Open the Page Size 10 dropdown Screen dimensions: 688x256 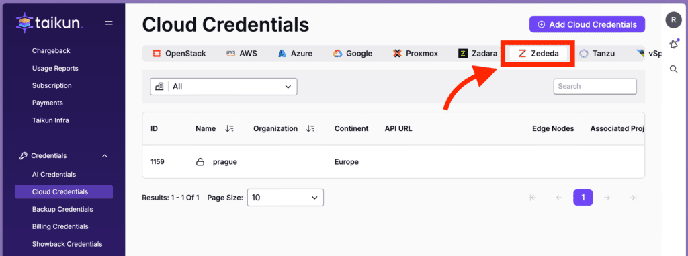point(286,198)
